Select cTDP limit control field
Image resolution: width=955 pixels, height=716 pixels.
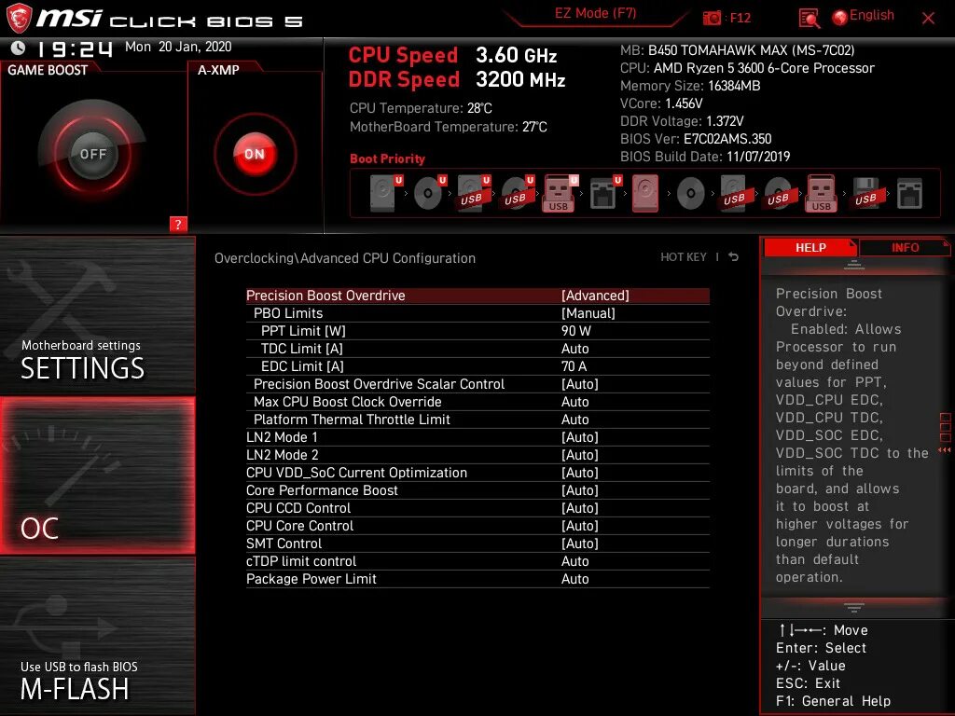point(477,560)
